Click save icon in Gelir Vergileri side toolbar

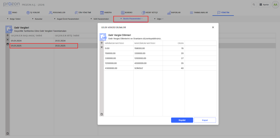[8, 44]
